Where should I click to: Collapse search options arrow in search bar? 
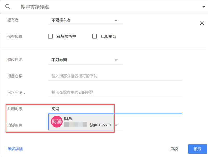point(204,7)
